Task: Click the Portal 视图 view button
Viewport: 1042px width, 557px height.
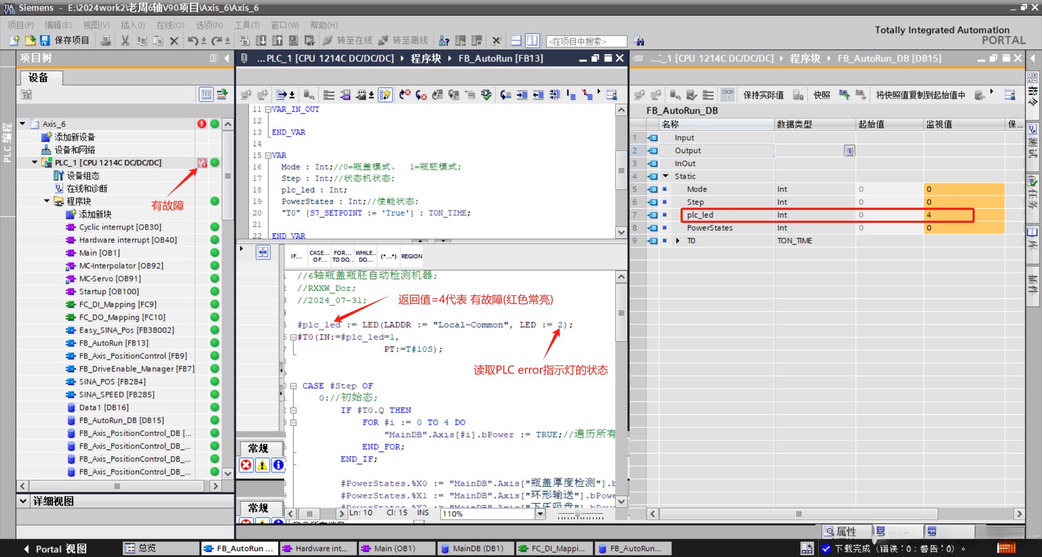Action: tap(55, 549)
